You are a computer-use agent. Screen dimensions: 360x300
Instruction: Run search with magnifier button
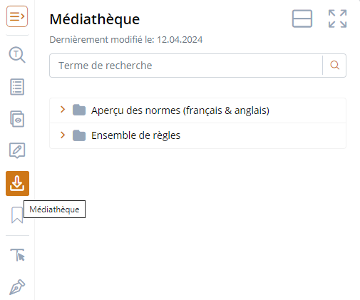click(x=334, y=66)
